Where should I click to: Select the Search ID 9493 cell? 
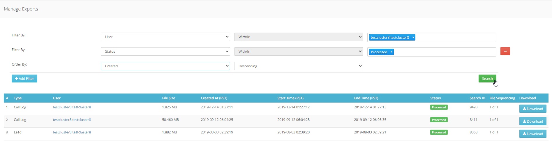pyautogui.click(x=473, y=107)
